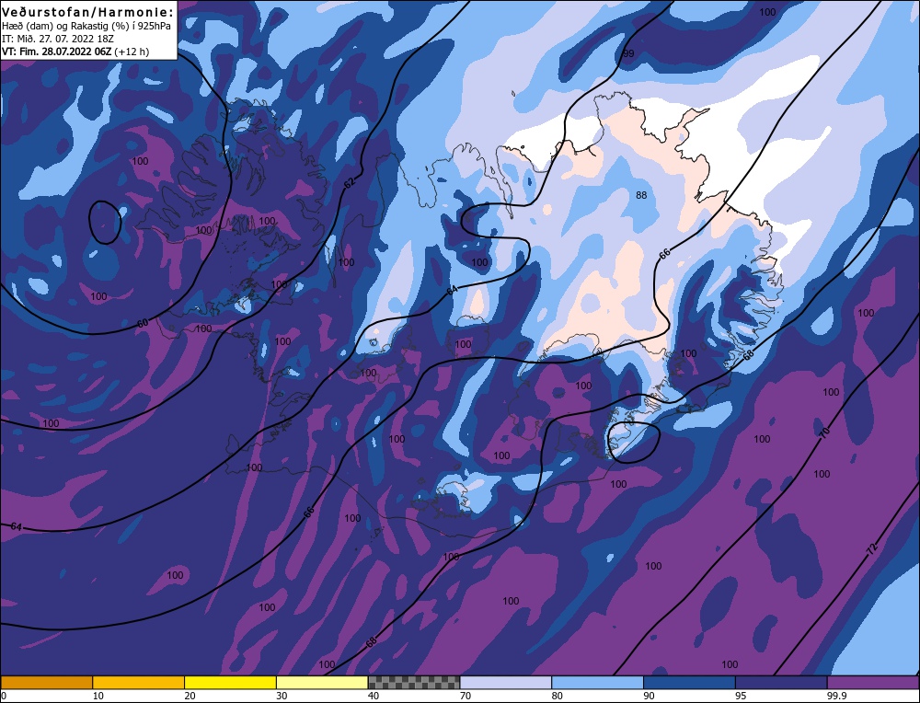Screen dimensions: 920x703
Task: Pick the medium blue 90–95 legend swatch
Action: [x=689, y=682]
